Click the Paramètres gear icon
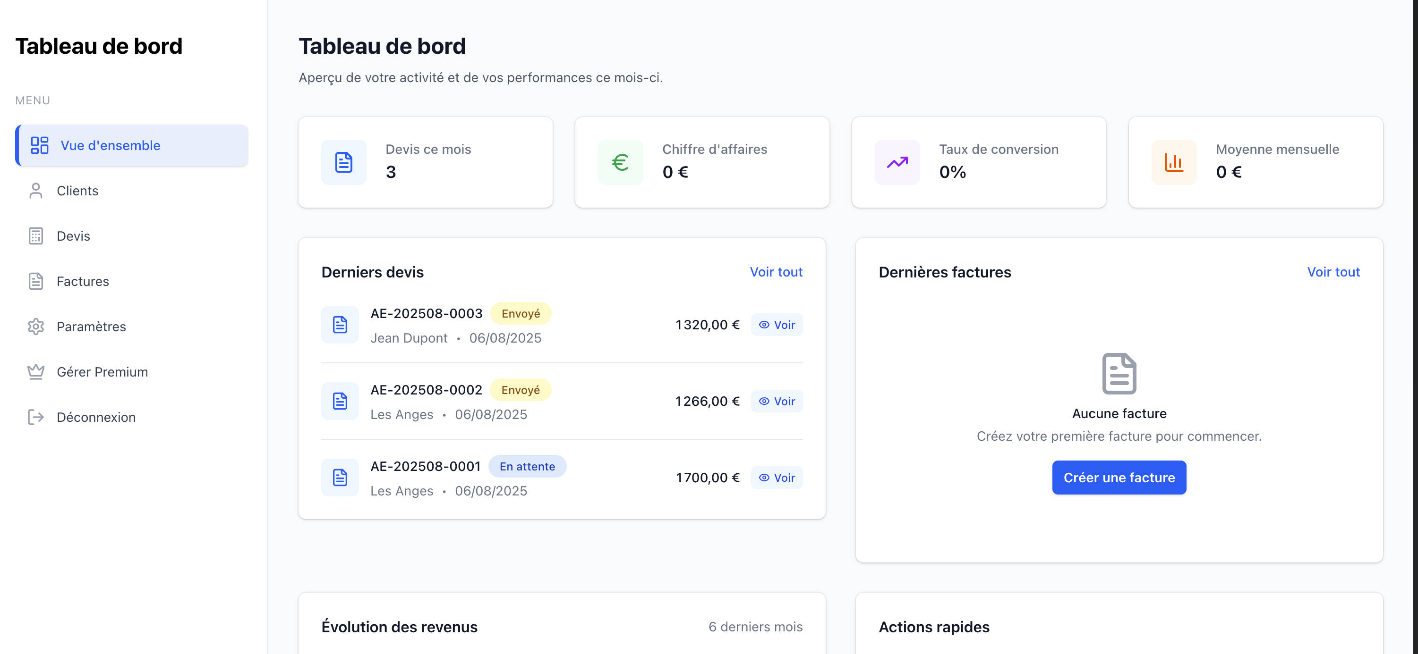The image size is (1418, 654). (36, 326)
